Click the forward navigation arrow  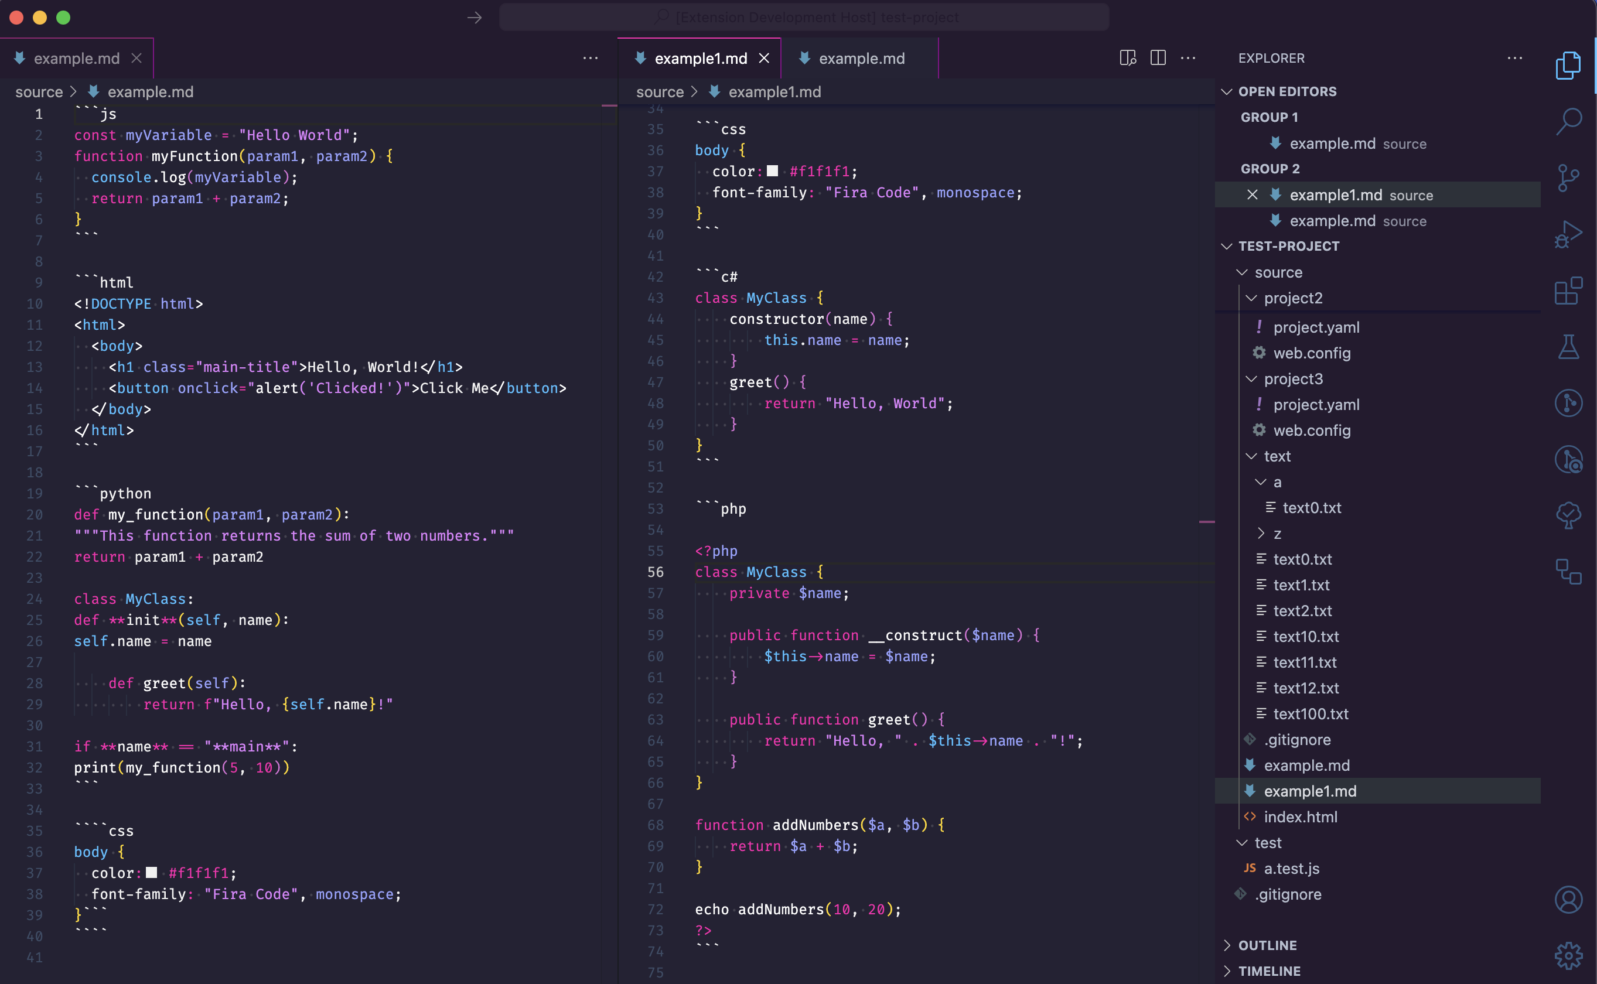pos(475,18)
